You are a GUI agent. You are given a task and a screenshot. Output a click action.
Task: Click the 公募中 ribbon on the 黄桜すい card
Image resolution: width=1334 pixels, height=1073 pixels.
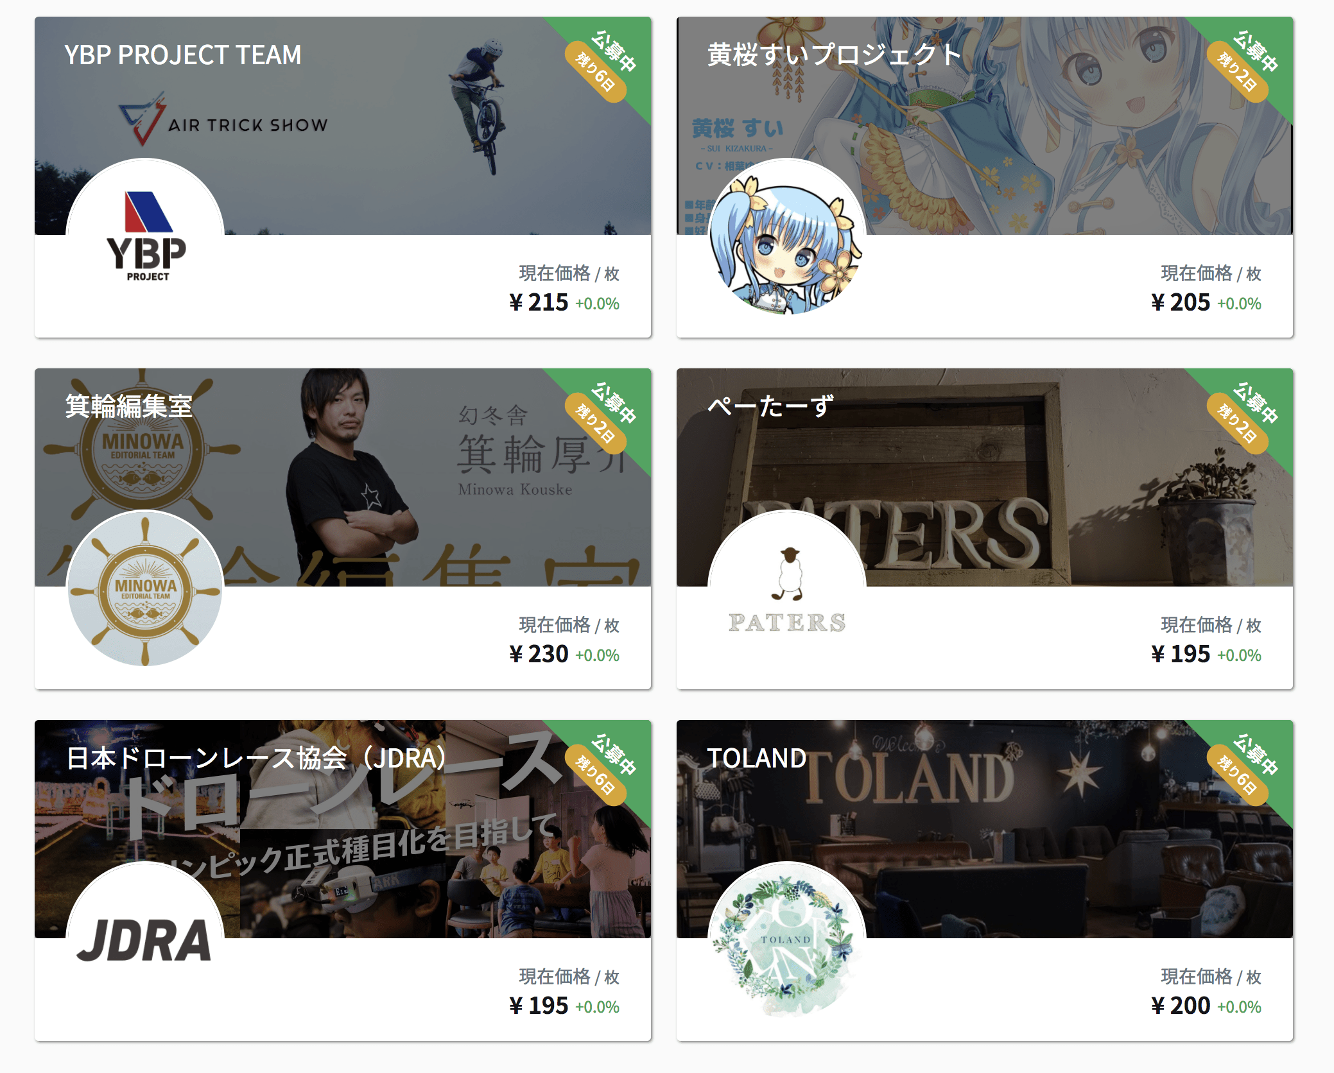coord(1256,51)
